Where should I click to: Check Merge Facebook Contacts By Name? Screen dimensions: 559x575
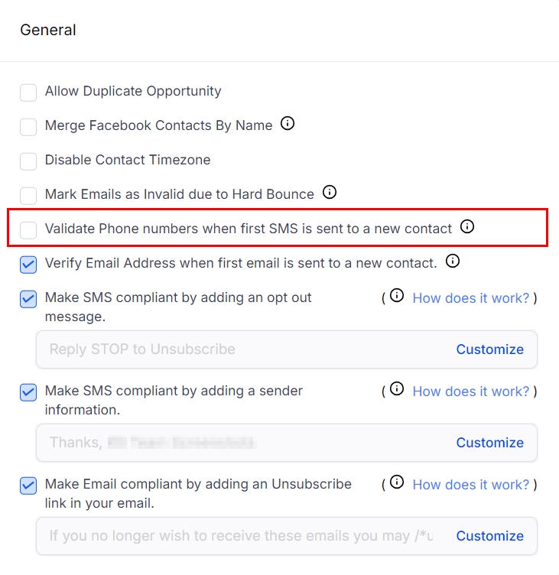[x=28, y=127]
